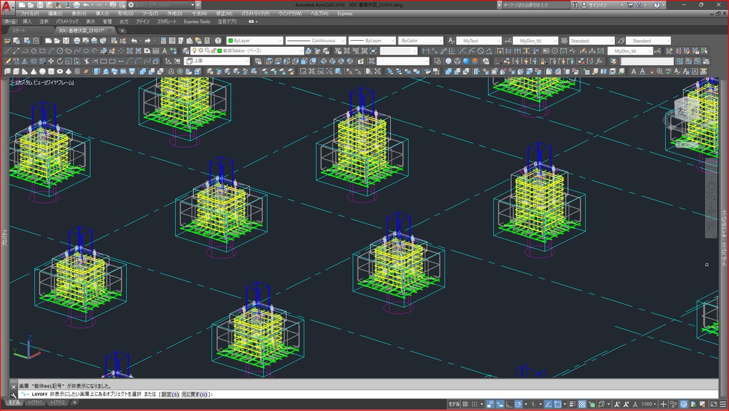Click the Table Style icon before Standard
This screenshot has width=729, height=411.
(564, 41)
